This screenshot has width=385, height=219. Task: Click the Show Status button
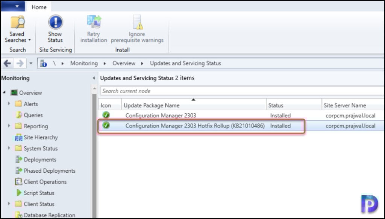(x=55, y=29)
